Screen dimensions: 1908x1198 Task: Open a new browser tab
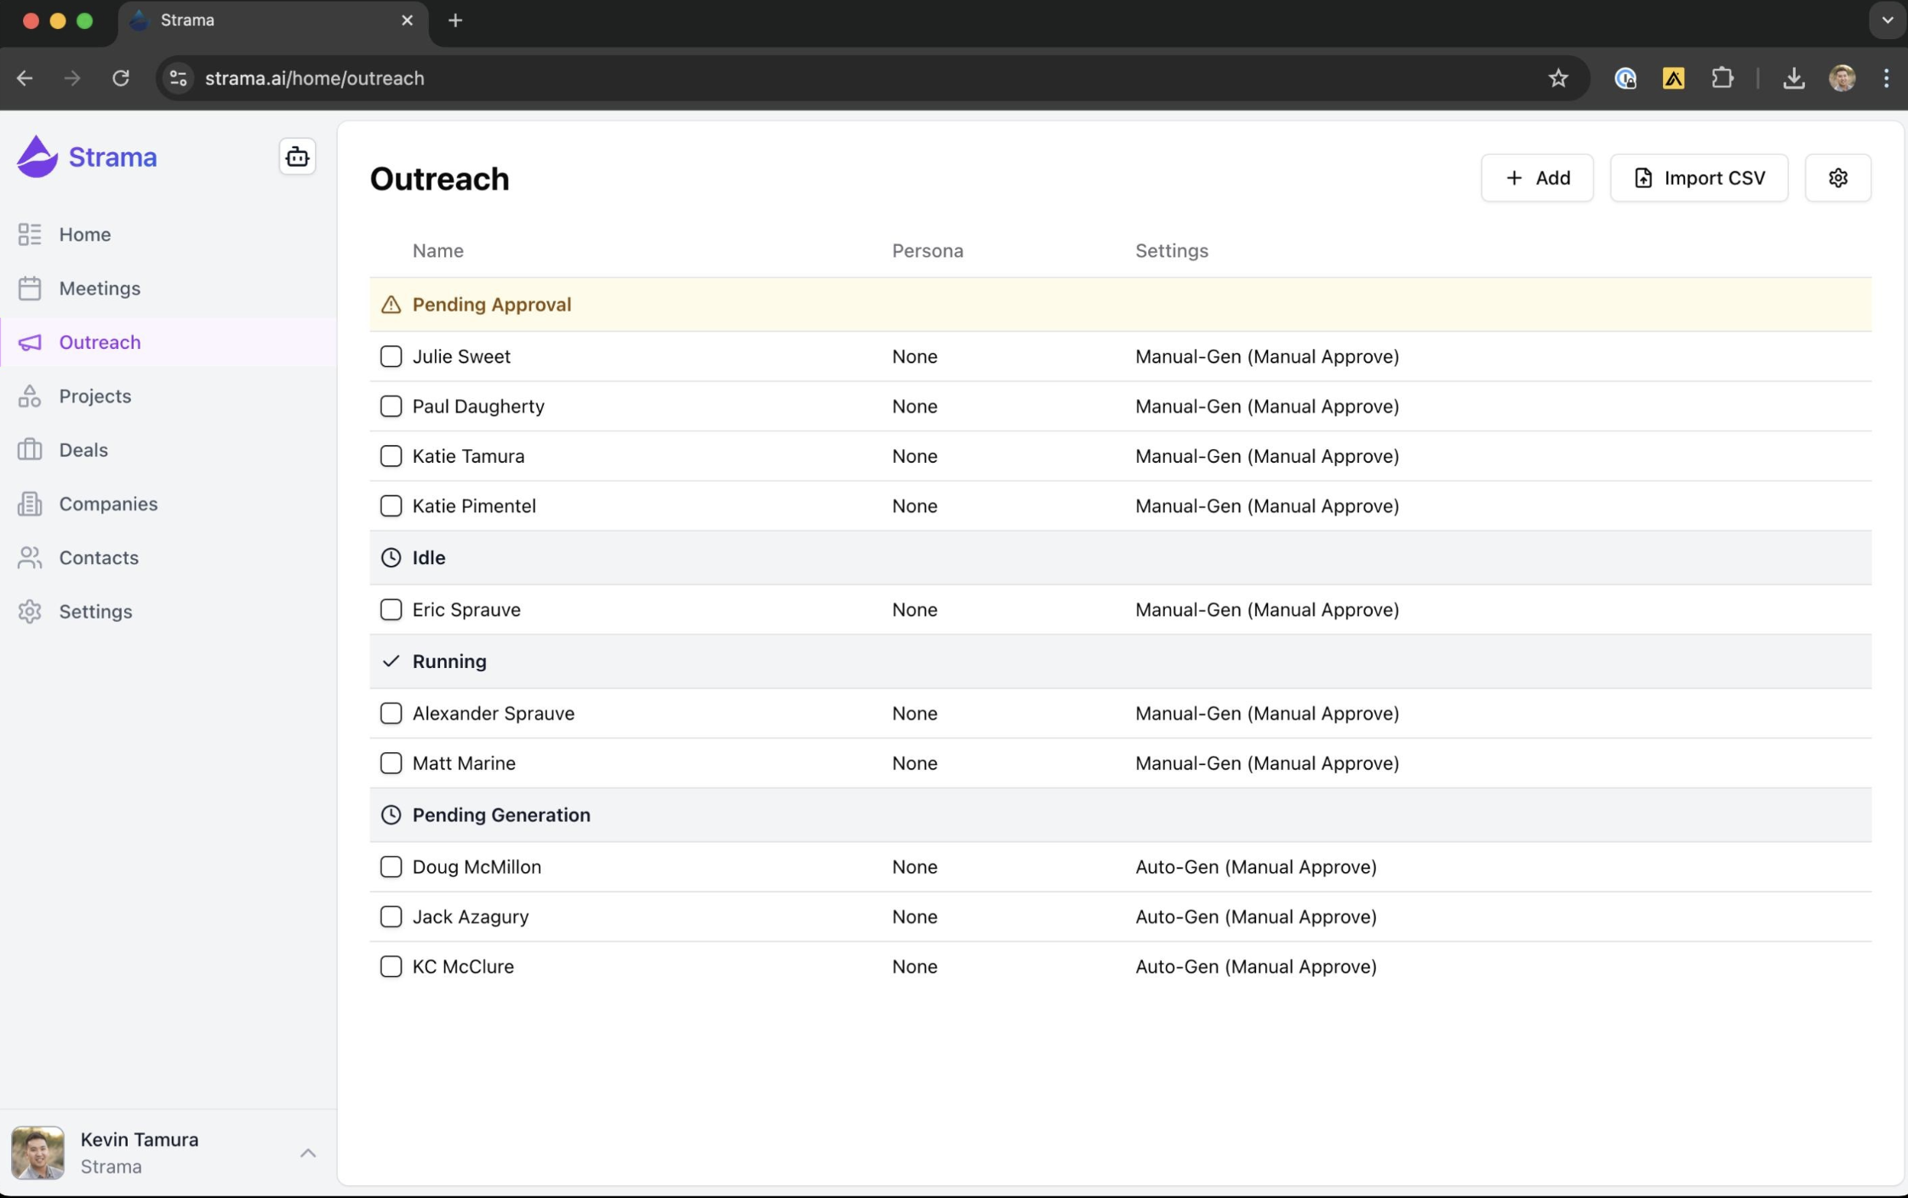[455, 20]
